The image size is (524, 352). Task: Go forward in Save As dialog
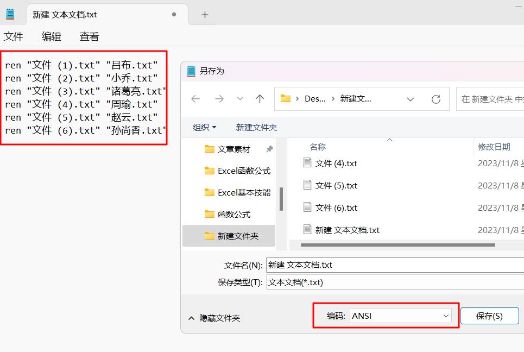(219, 99)
